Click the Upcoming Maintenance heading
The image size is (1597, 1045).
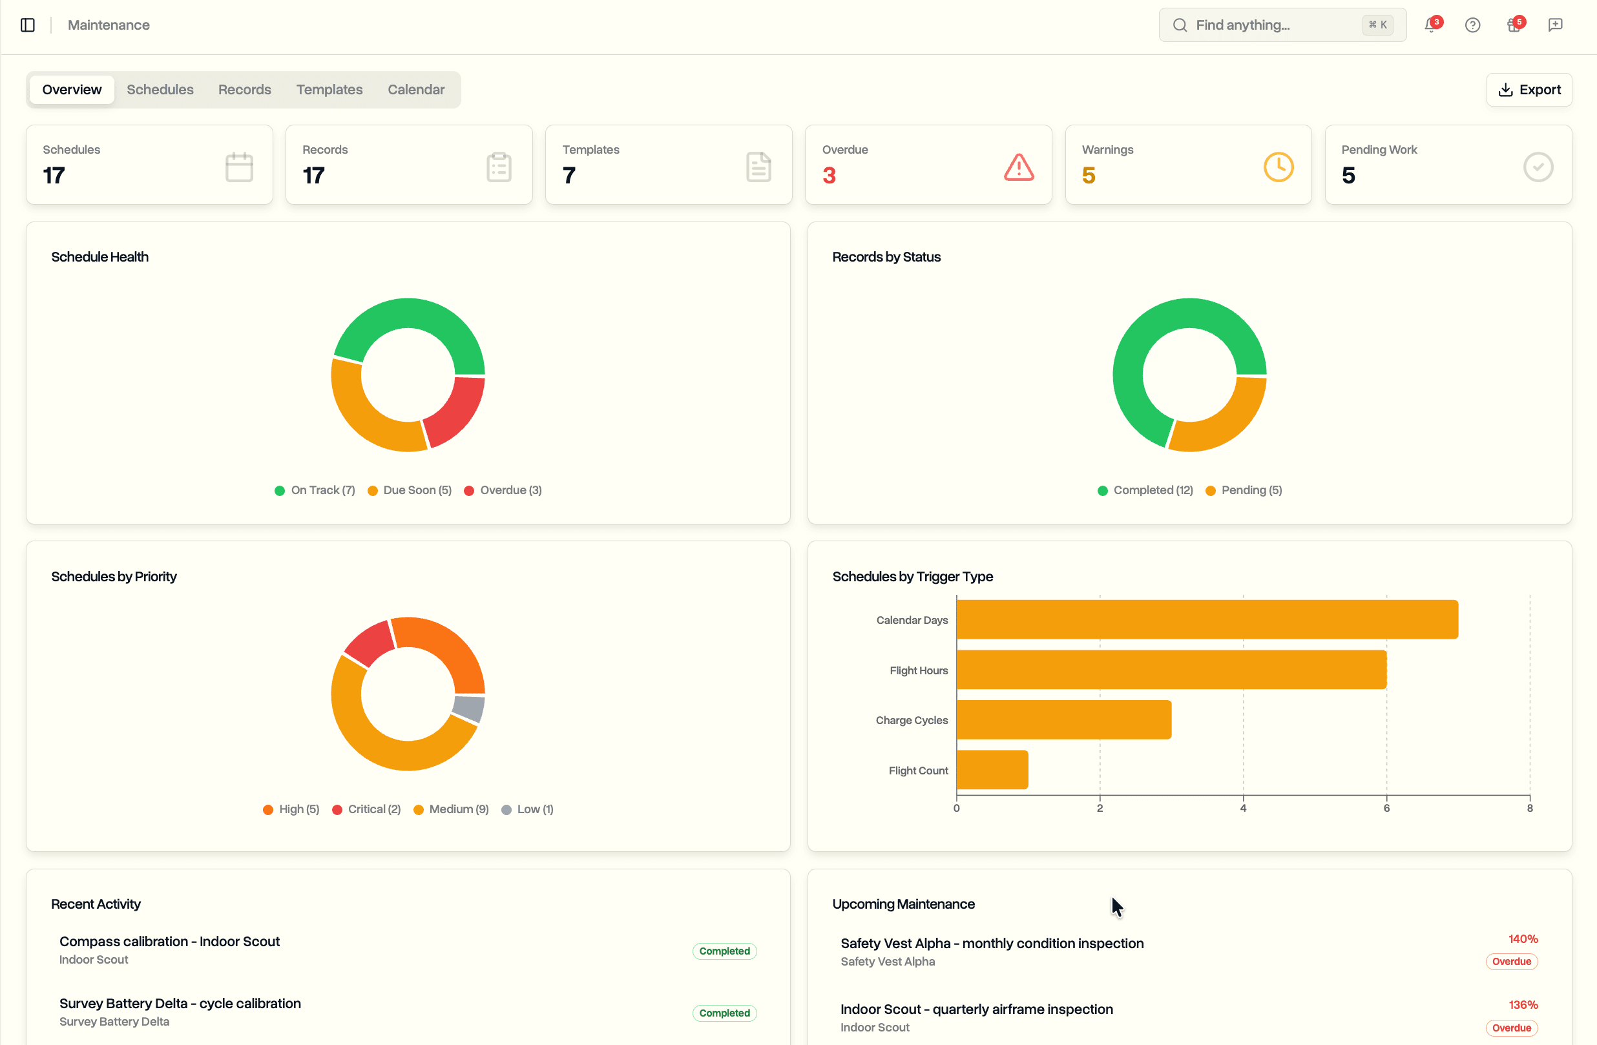(x=903, y=904)
